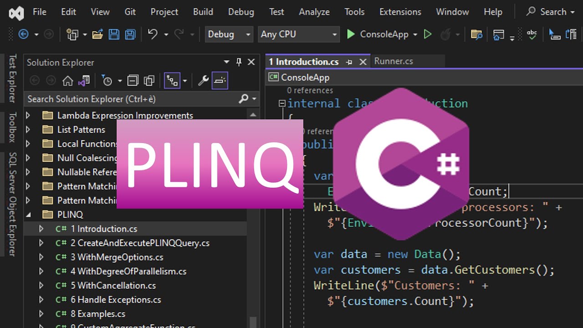Focus the Search Solution Explorer input field

point(131,98)
